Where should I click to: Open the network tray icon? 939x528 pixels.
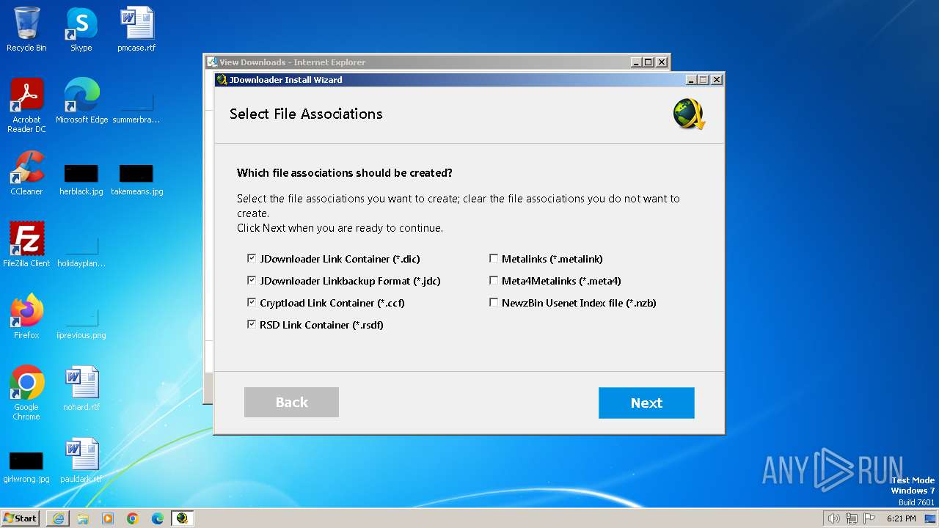point(851,518)
